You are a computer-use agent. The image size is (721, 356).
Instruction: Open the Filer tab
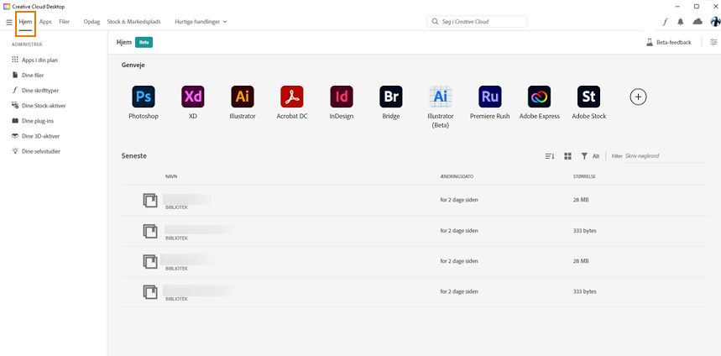pos(65,22)
